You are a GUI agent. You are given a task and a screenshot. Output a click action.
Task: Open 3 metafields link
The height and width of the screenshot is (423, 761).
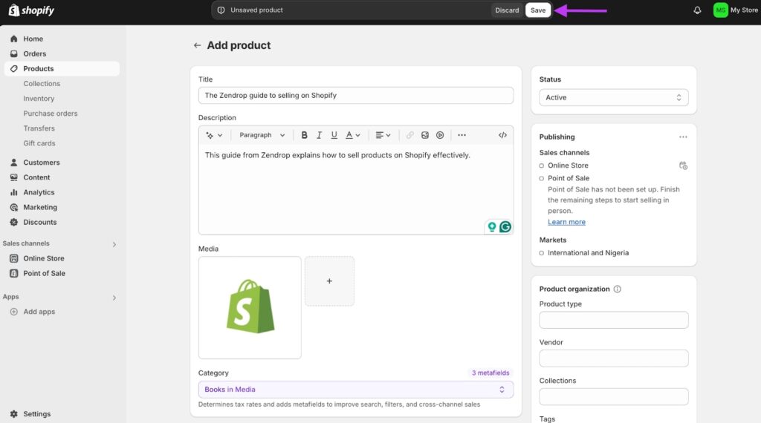[x=490, y=373]
